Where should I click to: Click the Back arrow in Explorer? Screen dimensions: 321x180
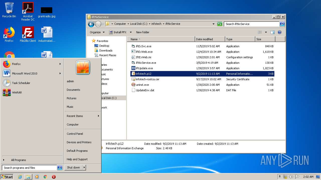(91, 24)
